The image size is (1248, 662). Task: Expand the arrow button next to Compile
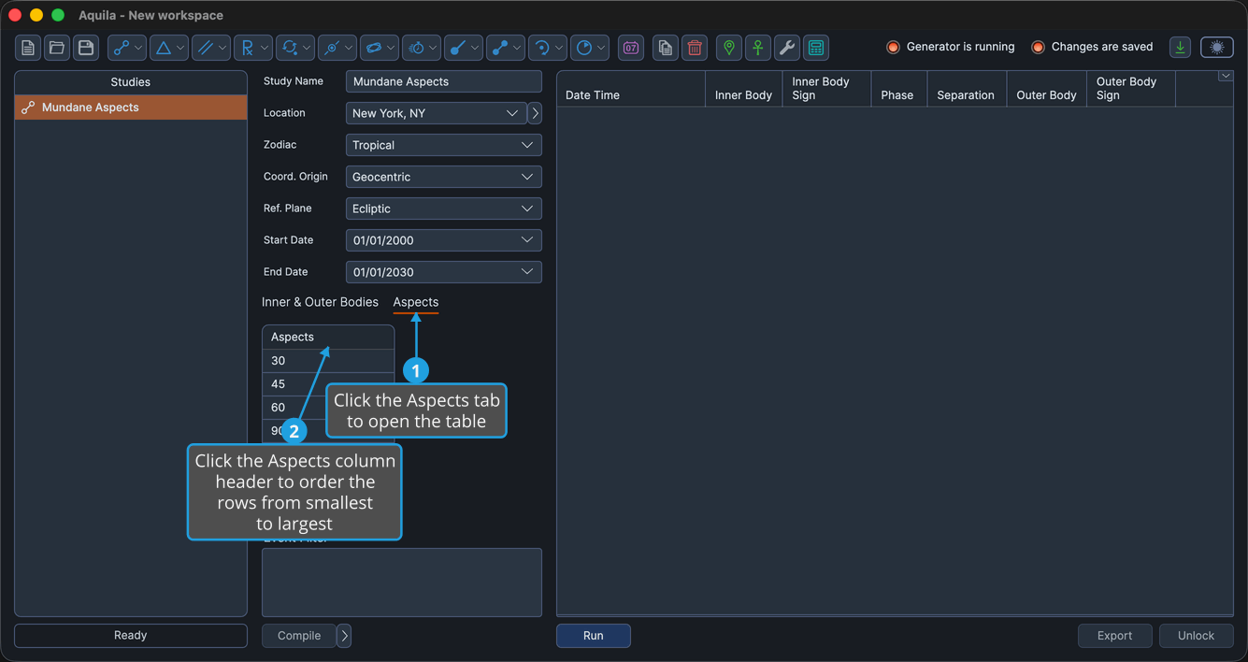pyautogui.click(x=344, y=636)
